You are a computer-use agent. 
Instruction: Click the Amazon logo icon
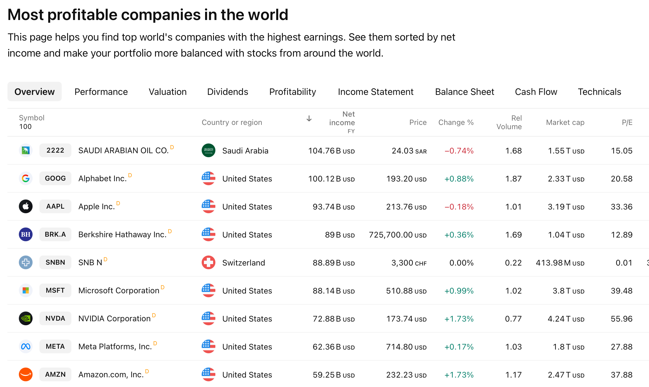click(26, 374)
